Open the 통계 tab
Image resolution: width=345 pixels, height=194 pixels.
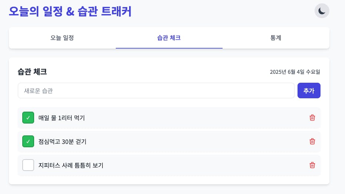point(276,38)
